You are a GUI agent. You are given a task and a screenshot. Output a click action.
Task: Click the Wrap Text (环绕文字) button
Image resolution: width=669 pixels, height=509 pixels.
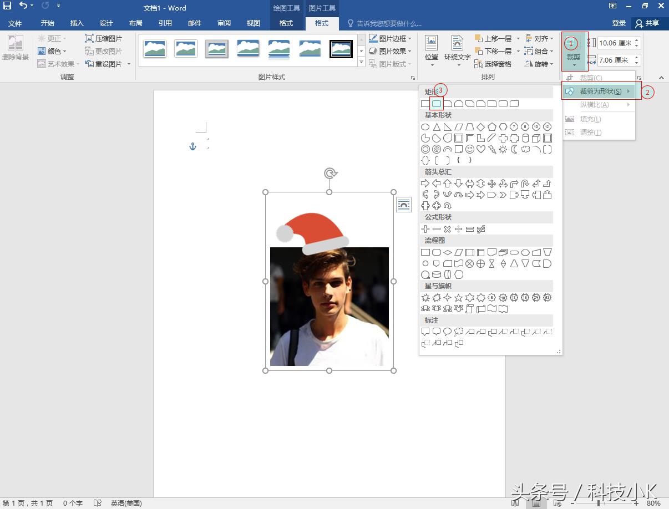point(457,50)
